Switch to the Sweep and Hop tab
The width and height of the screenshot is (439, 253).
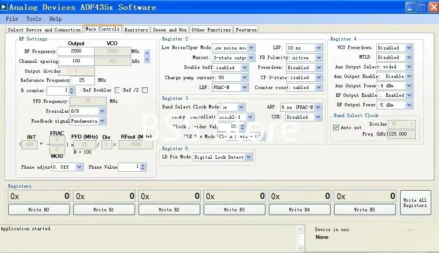click(x=170, y=30)
